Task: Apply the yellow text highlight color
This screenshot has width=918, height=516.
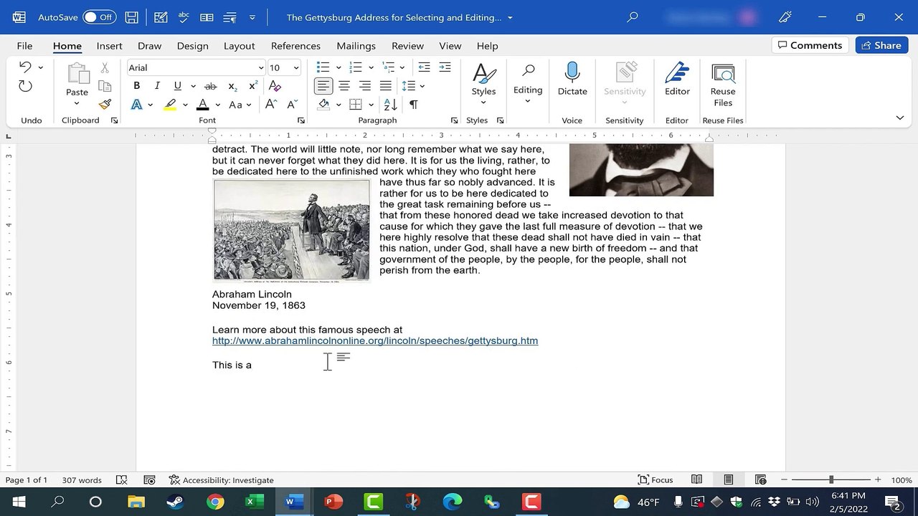Action: coord(170,105)
